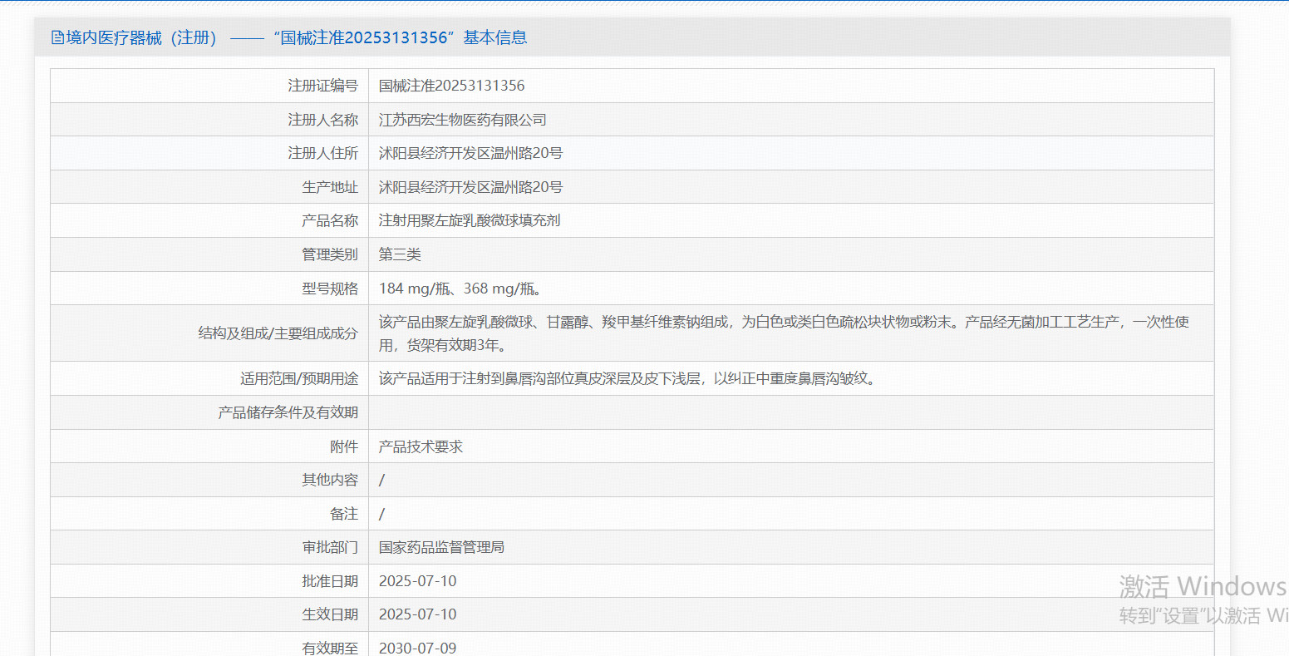Select the product name 注射用聚左旋乳酸微球填充剂
This screenshot has width=1289, height=656.
pyautogui.click(x=470, y=220)
